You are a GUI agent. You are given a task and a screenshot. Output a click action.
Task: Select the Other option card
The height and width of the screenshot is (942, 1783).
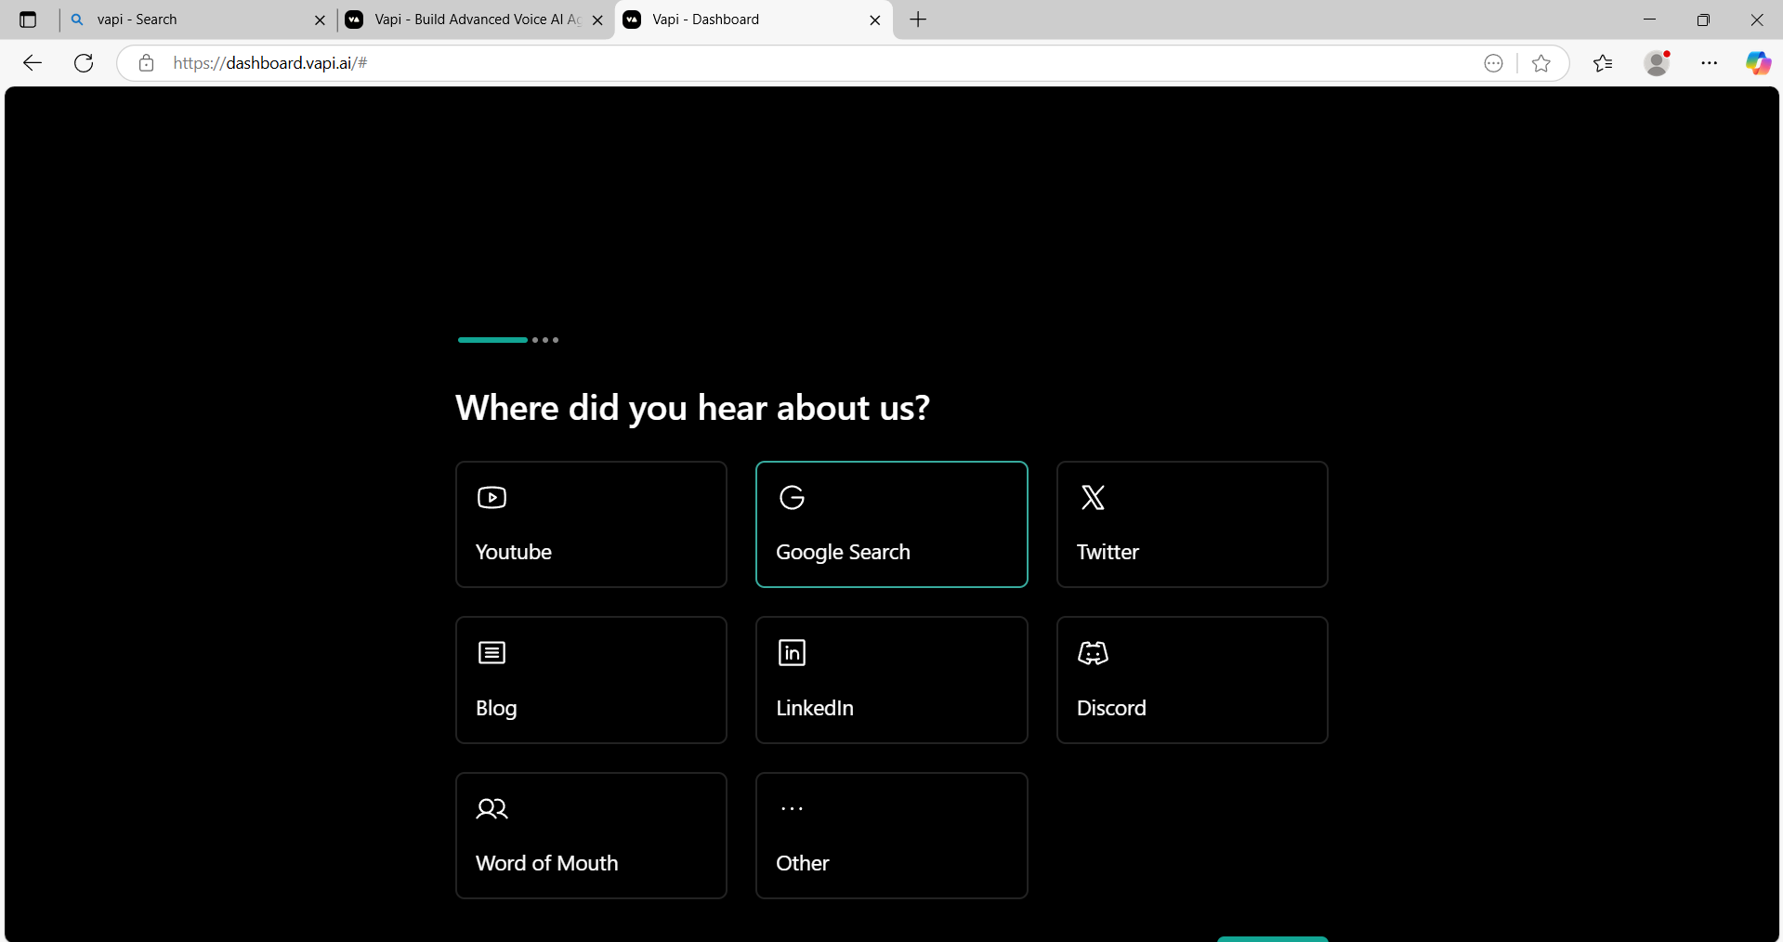point(891,835)
